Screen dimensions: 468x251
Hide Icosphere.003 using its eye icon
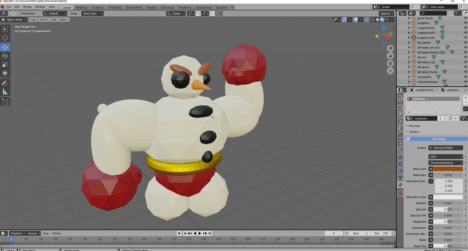(x=465, y=38)
